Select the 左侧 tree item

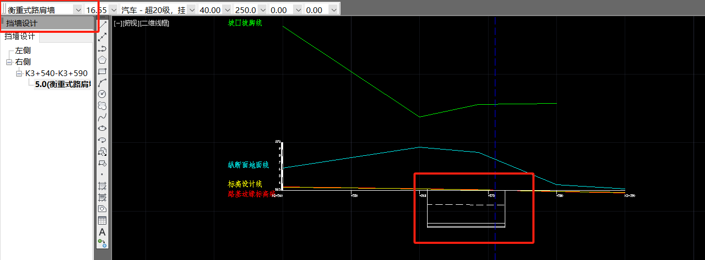(x=23, y=51)
